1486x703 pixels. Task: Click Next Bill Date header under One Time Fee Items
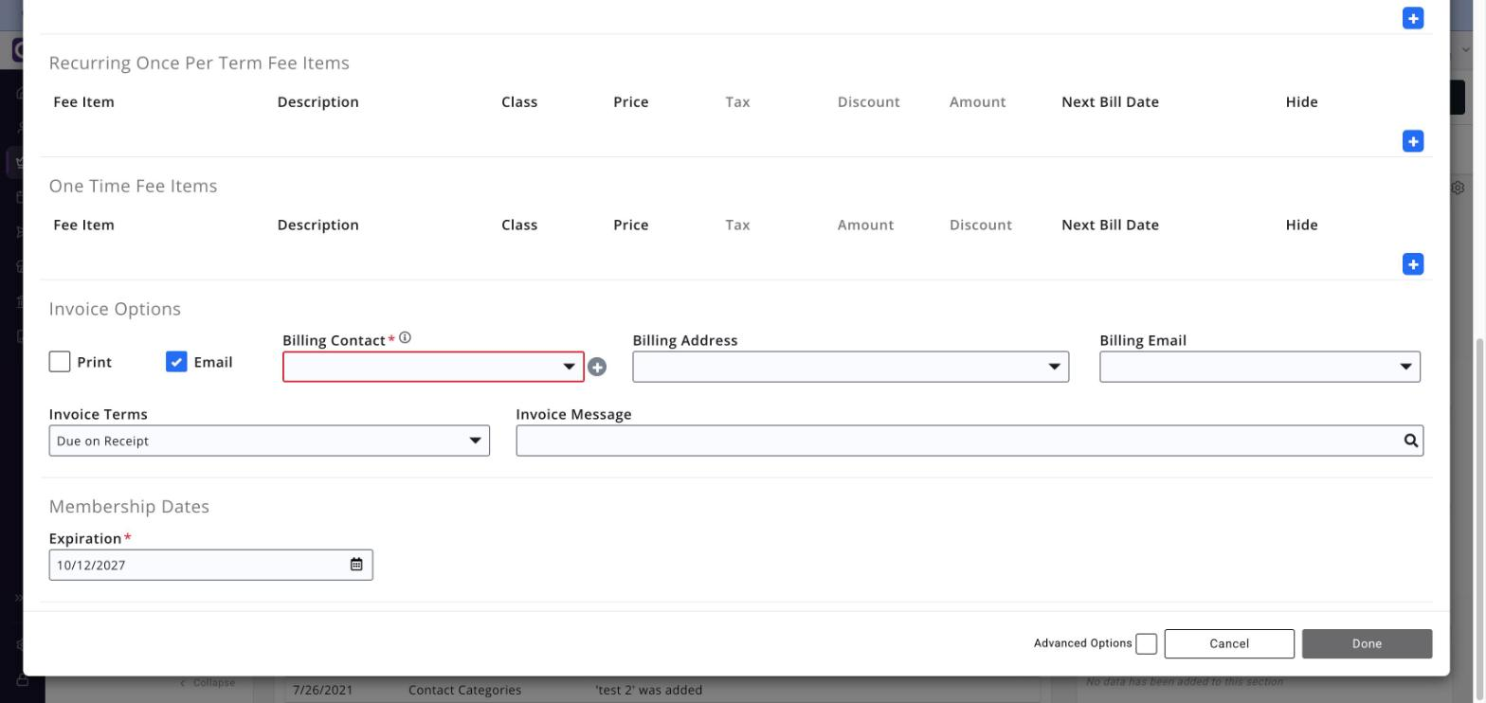tap(1110, 225)
